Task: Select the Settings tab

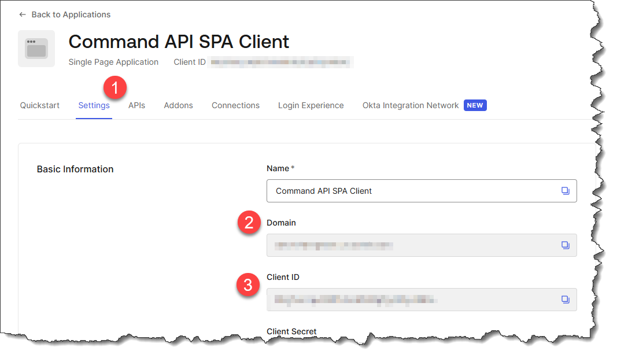Action: 94,105
